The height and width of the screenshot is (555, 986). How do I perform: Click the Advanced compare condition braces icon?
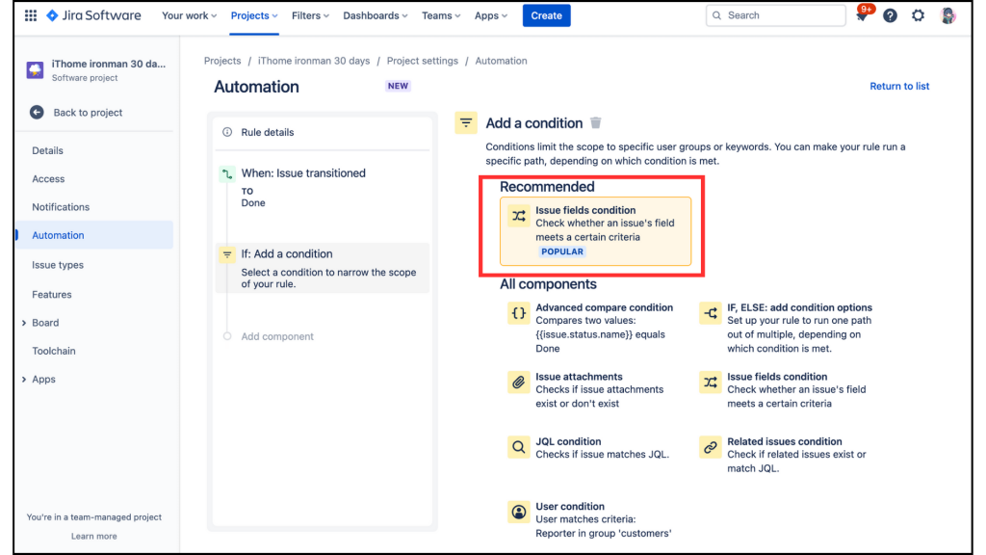tap(519, 313)
